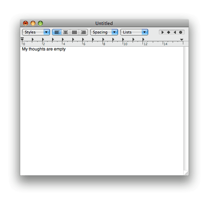Screen dimensions: 212x198
Task: Center align the text
Action: point(66,32)
